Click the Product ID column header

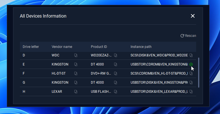(x=99, y=47)
